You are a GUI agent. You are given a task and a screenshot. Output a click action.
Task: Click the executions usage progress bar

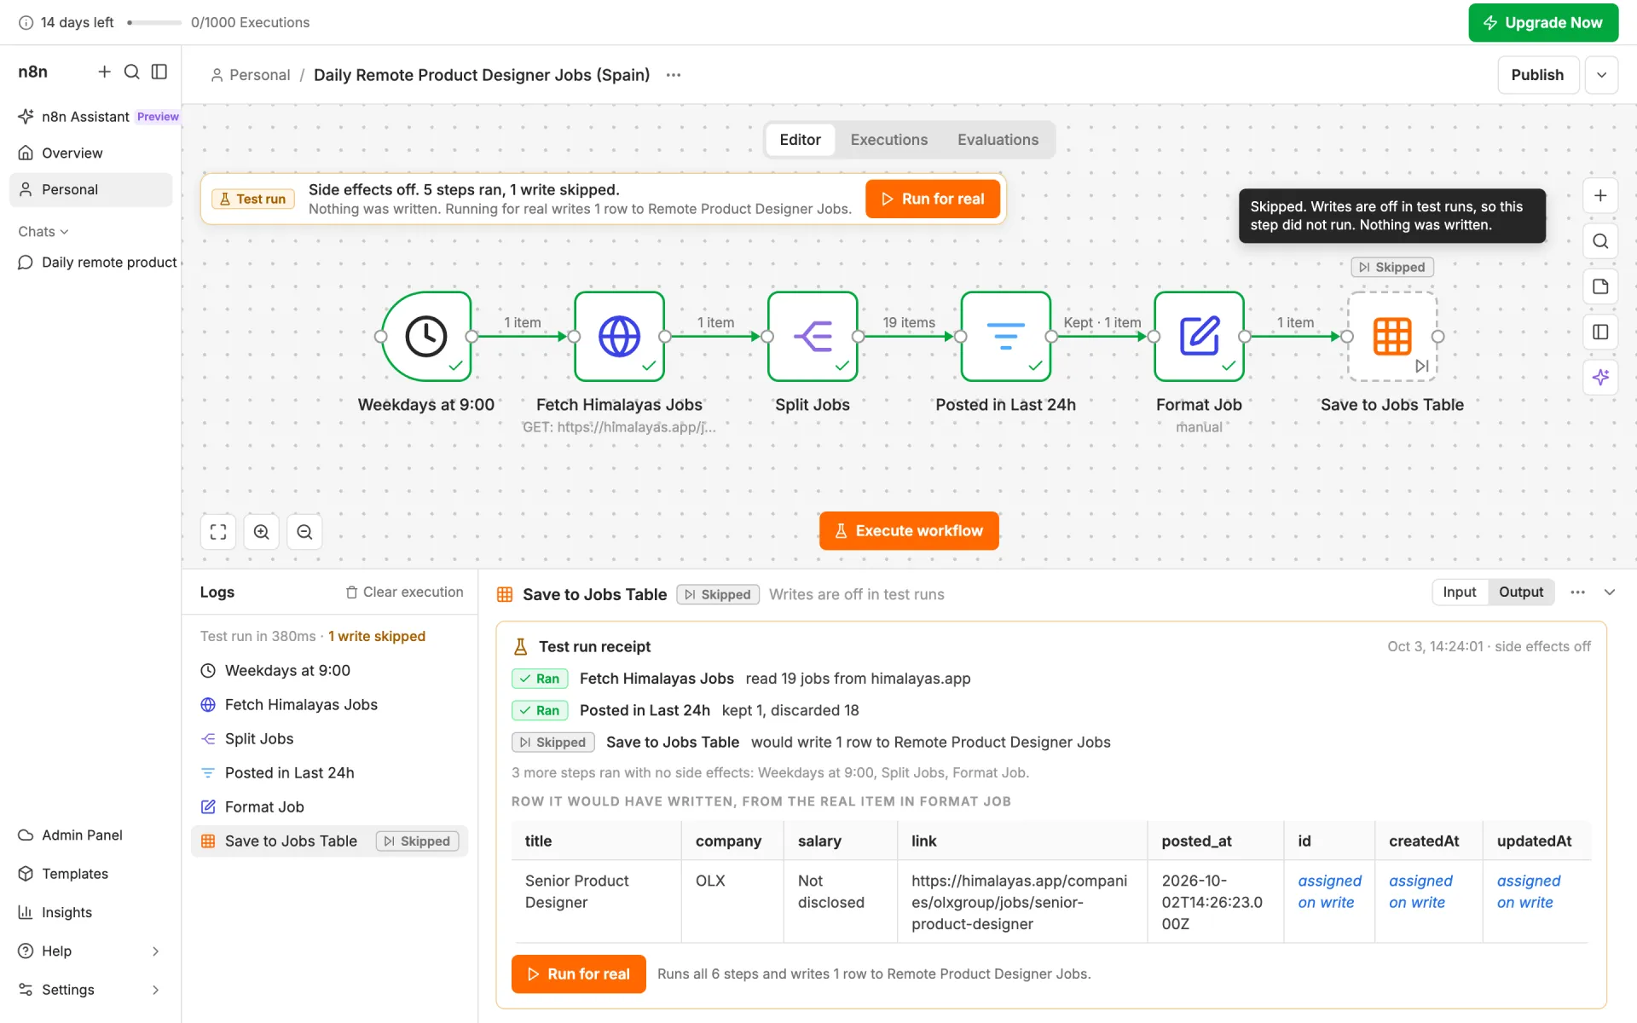(x=154, y=22)
